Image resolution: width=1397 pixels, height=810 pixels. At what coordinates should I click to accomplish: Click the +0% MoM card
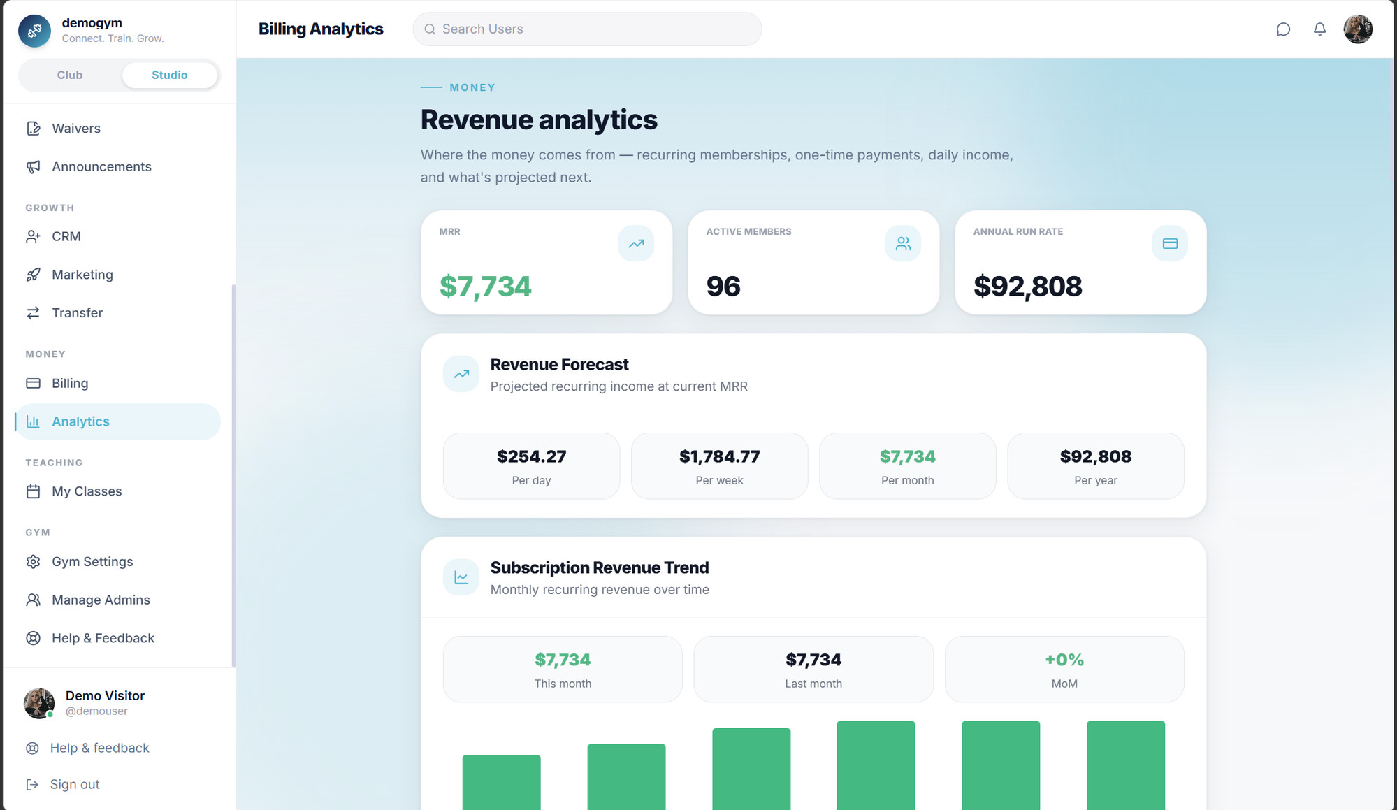pos(1064,670)
